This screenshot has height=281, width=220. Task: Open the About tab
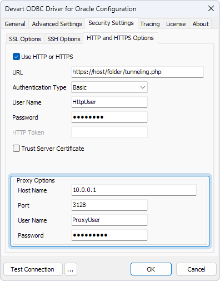[201, 24]
